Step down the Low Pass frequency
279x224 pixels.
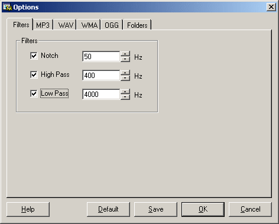click(x=125, y=97)
